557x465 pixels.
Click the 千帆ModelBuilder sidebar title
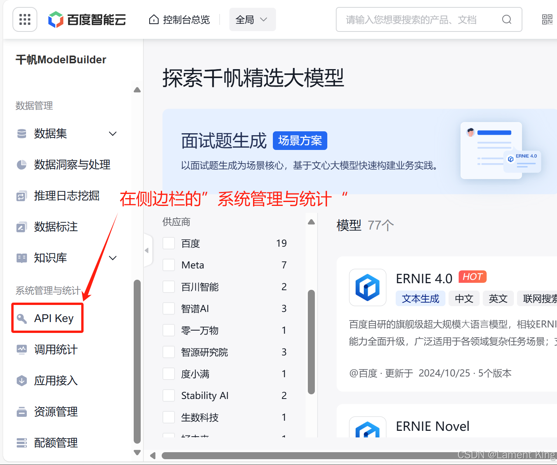coord(61,59)
